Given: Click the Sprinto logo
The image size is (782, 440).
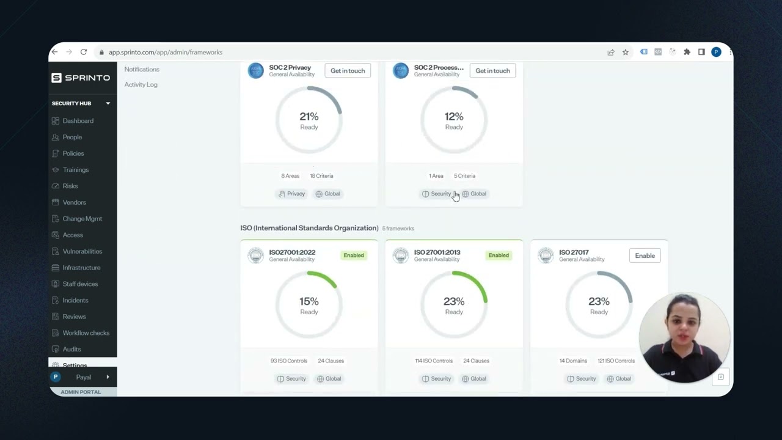Looking at the screenshot, I should (x=81, y=78).
